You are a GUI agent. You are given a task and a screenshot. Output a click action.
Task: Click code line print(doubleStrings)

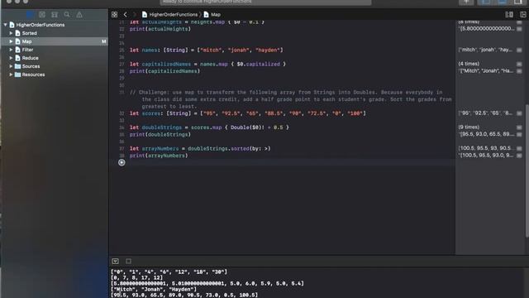(160, 134)
